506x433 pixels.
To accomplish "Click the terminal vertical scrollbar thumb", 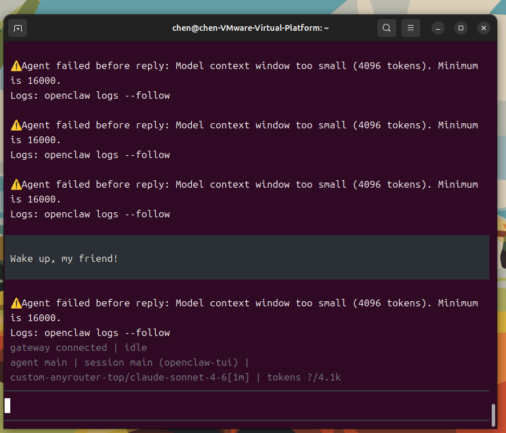I will click(493, 415).
